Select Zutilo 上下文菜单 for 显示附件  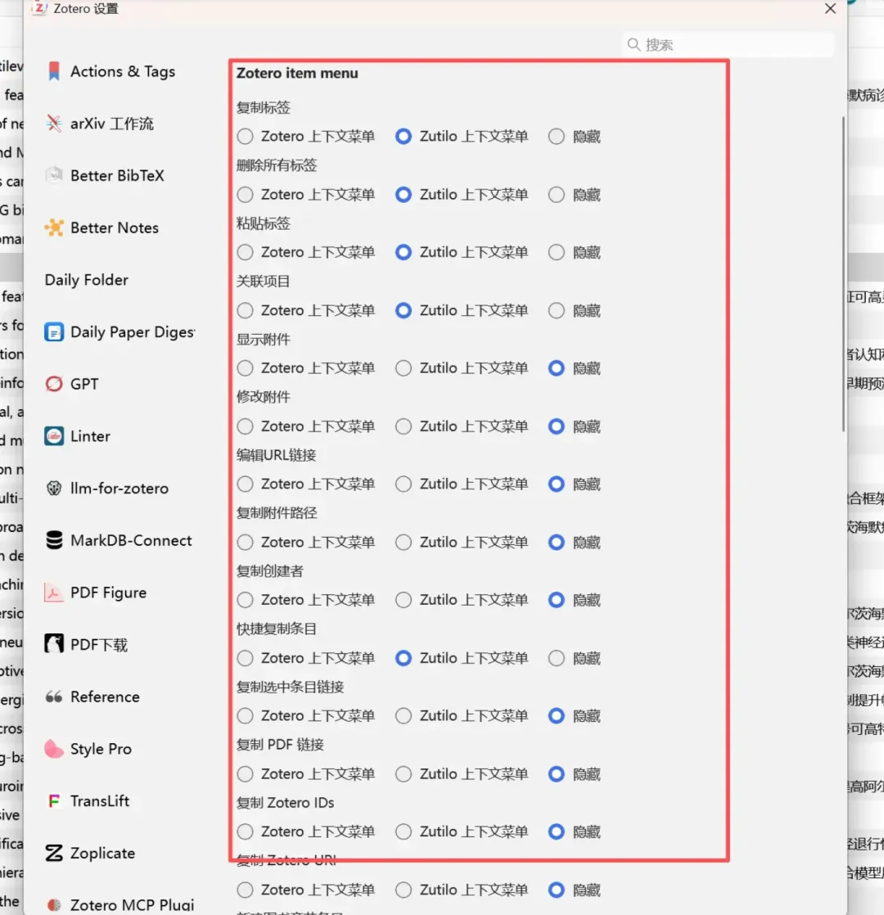(x=404, y=368)
